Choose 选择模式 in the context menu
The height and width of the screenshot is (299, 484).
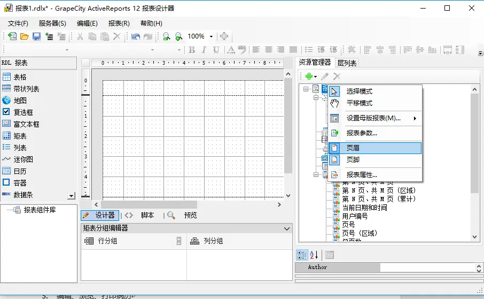click(375, 91)
